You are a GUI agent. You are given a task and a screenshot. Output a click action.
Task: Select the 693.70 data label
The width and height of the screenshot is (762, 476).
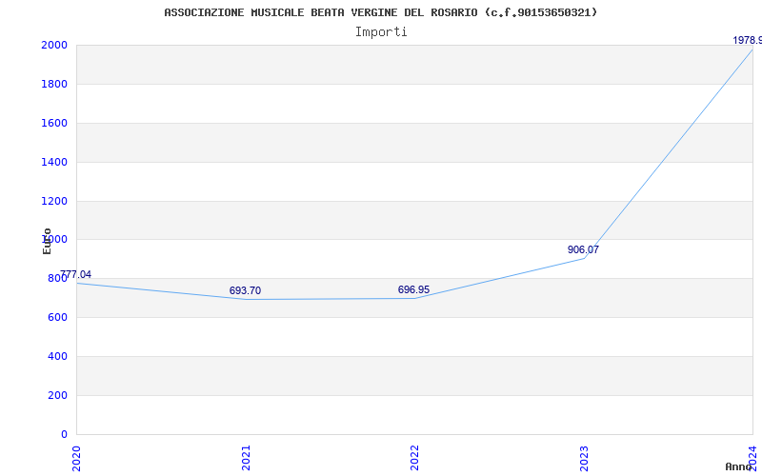[x=245, y=290]
